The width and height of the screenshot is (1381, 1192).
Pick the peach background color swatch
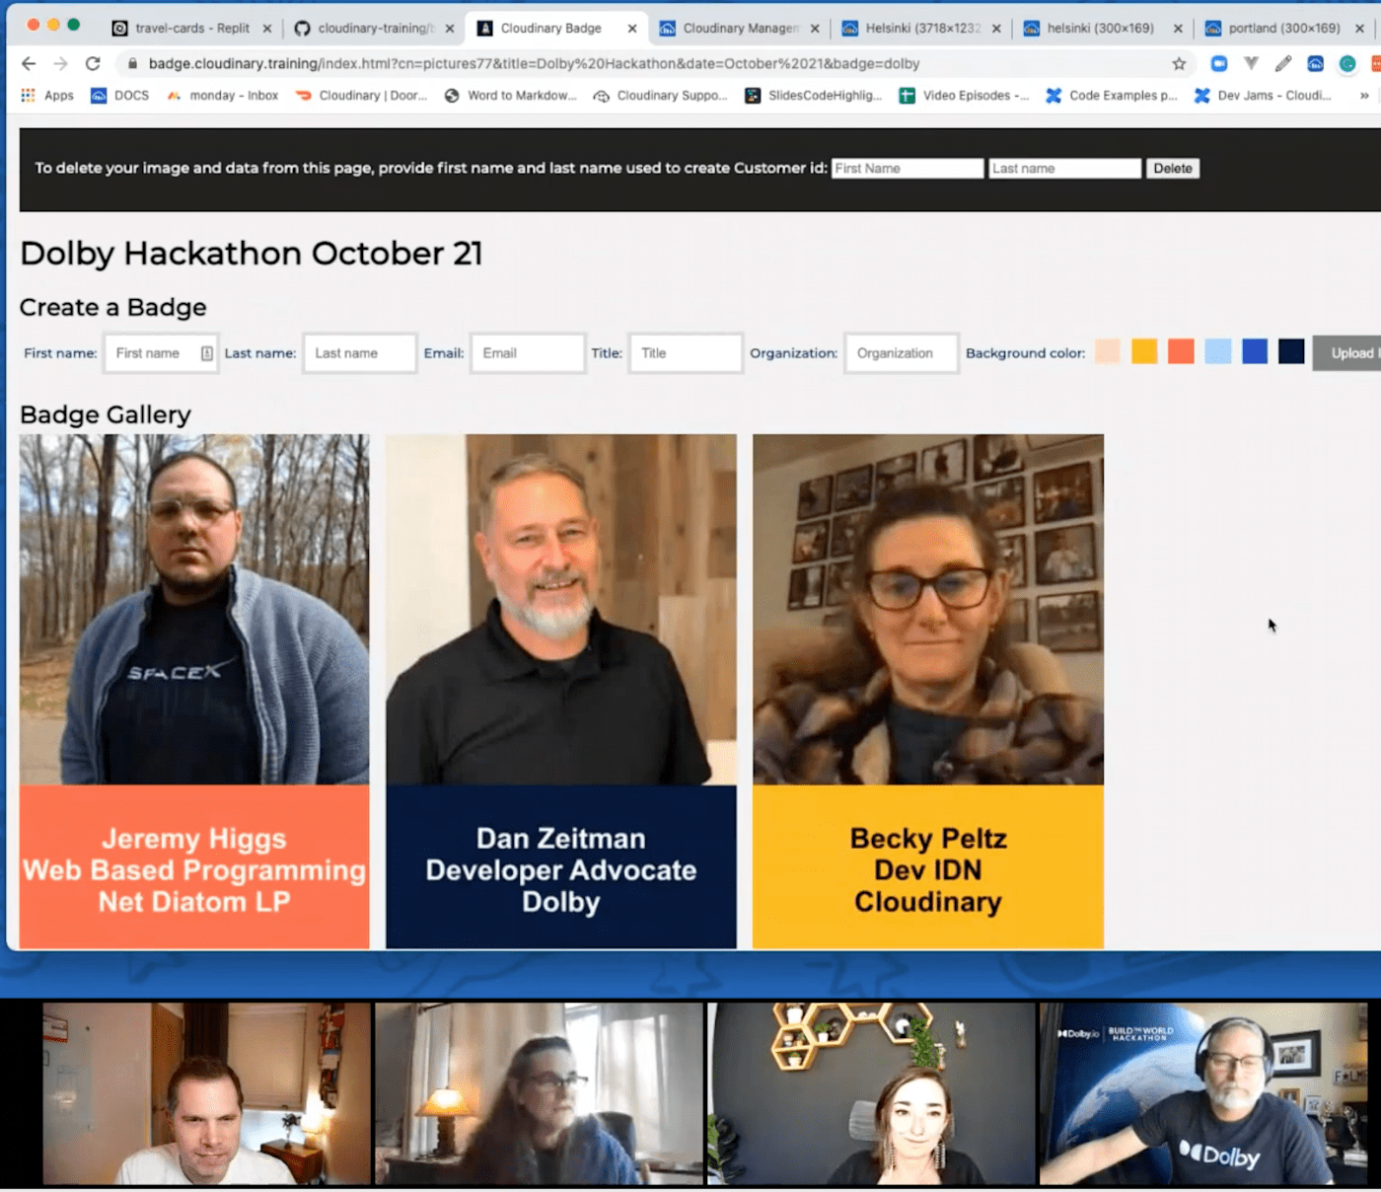click(1108, 351)
